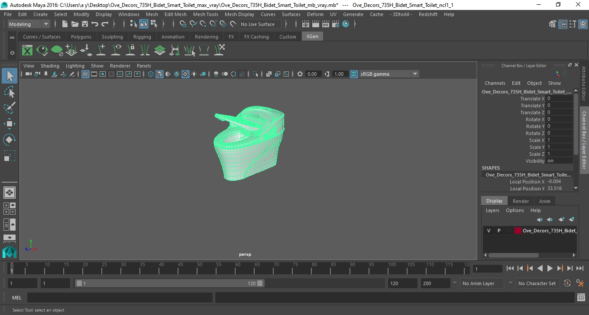Image resolution: width=589 pixels, height=315 pixels.
Task: Open the Render View clapboard icon
Action: coord(306,24)
